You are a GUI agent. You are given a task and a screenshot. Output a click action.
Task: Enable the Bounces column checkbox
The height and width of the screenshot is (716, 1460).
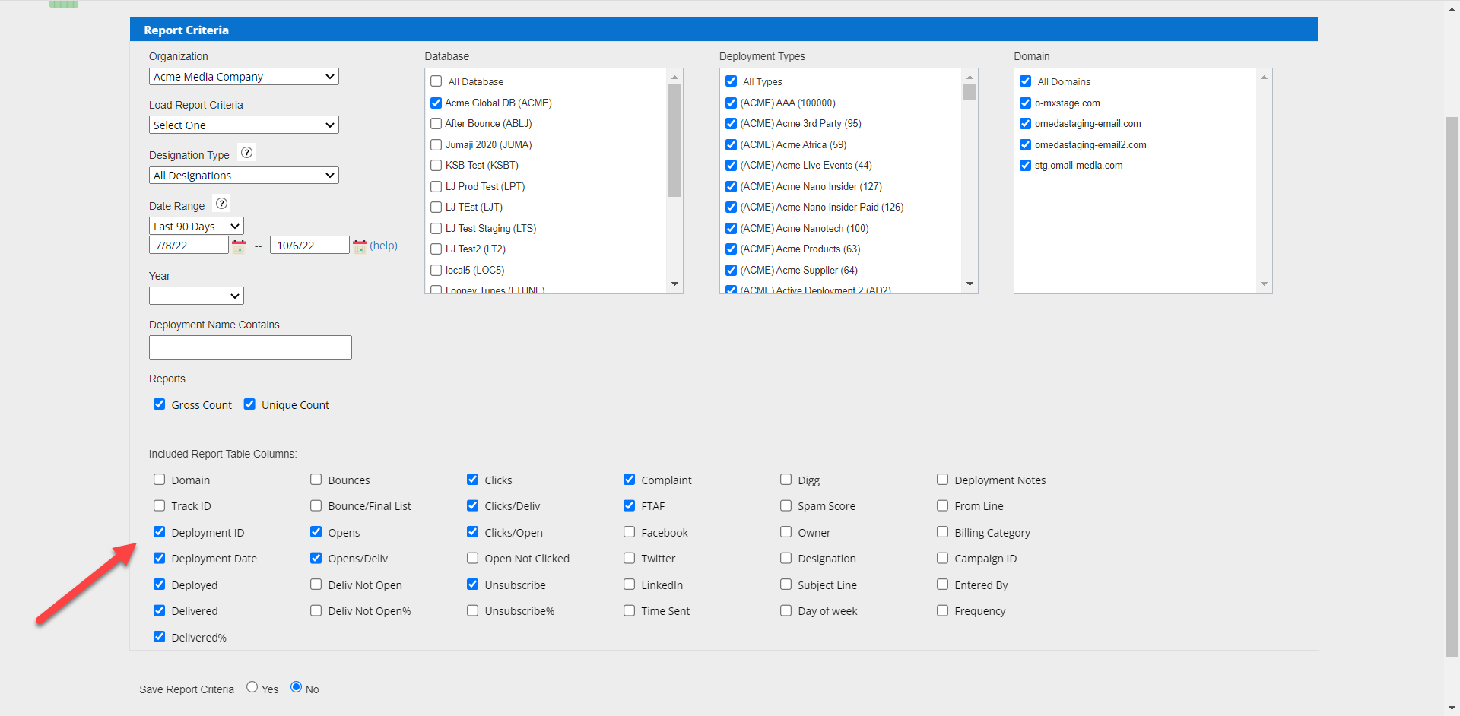(316, 480)
